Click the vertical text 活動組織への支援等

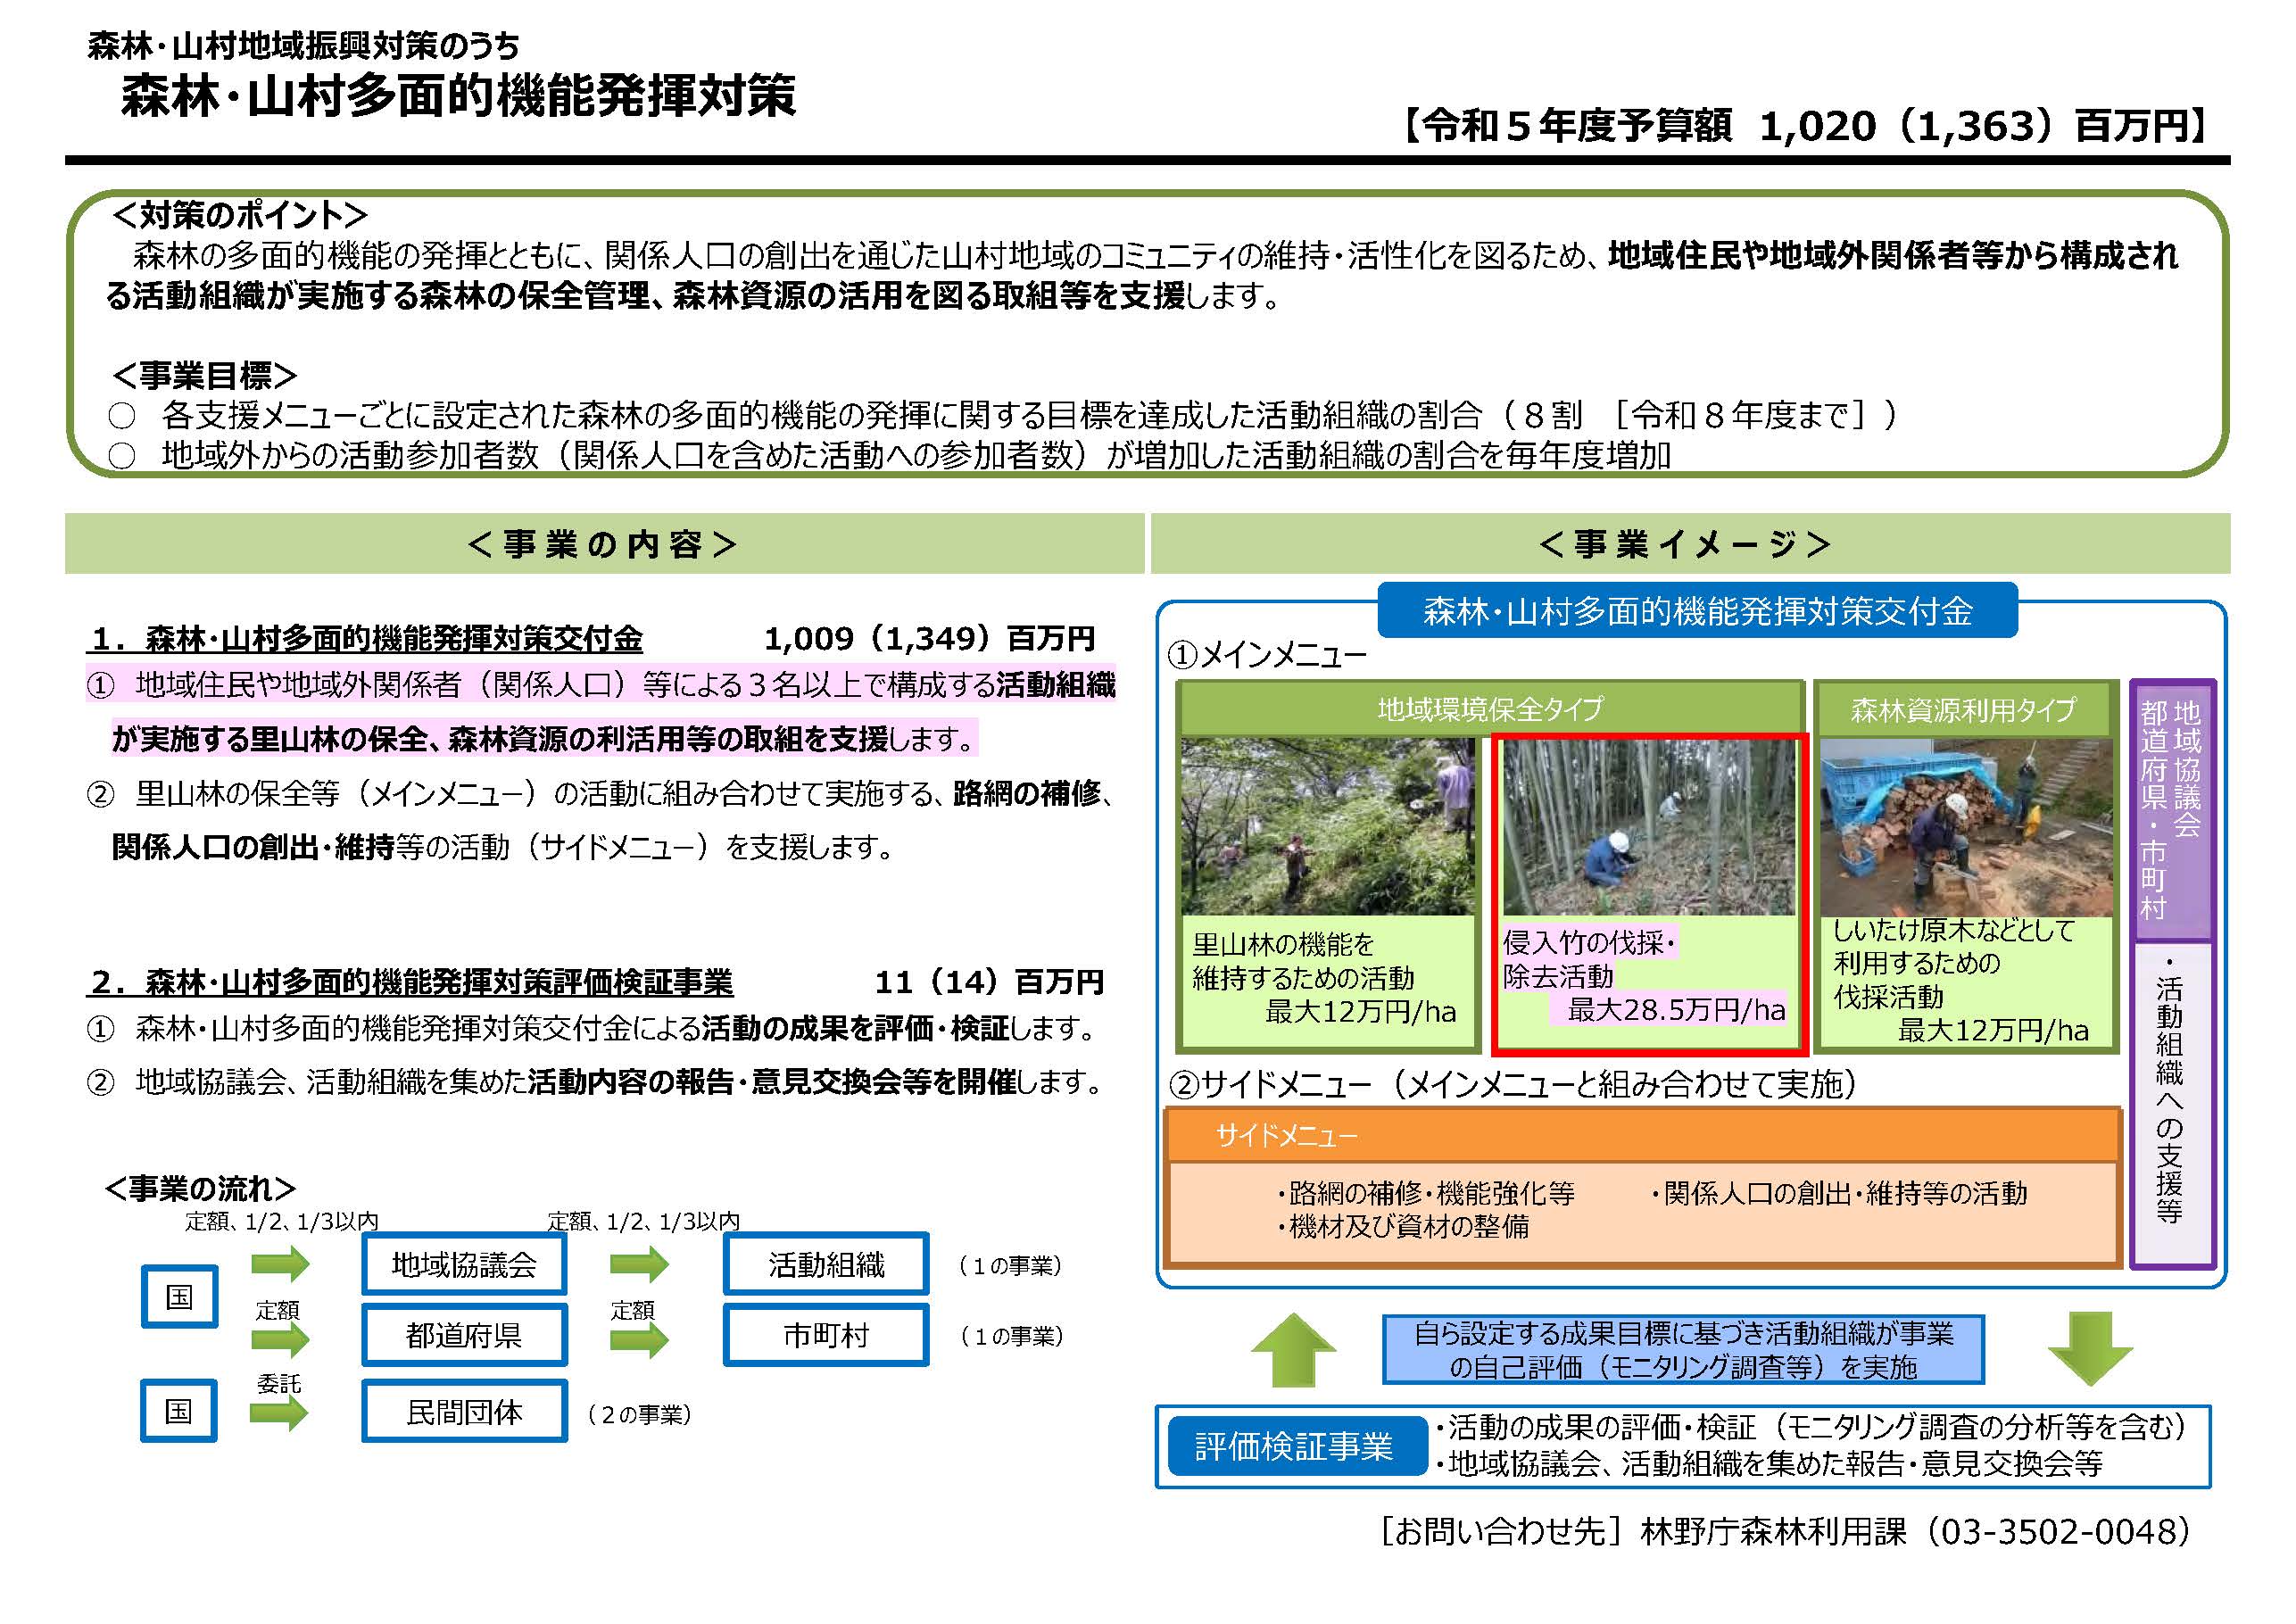pyautogui.click(x=2169, y=1091)
